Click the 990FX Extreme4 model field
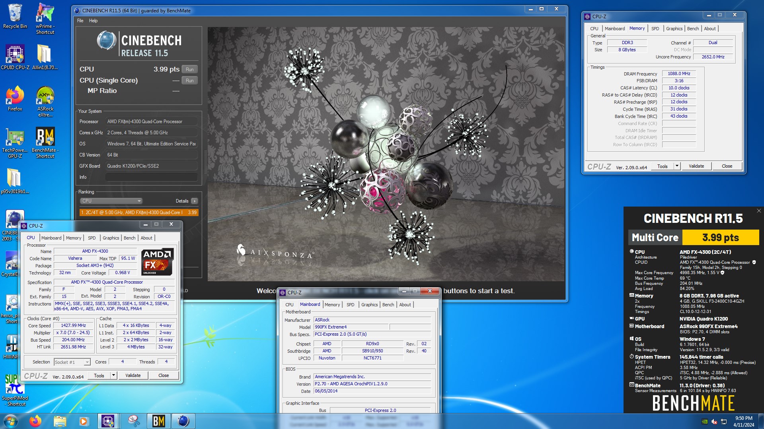Viewport: 764px width, 429px height. point(350,327)
